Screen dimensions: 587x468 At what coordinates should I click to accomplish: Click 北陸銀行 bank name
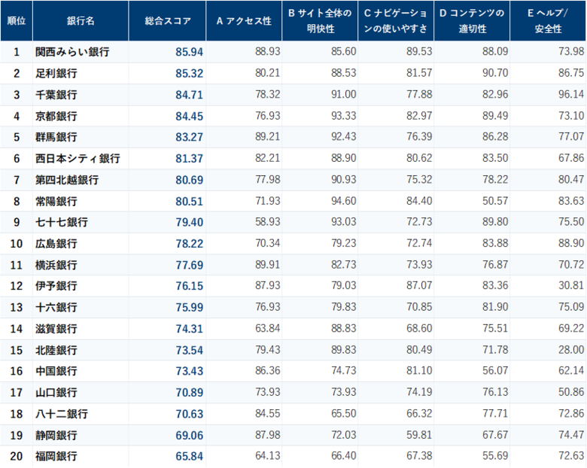point(56,350)
